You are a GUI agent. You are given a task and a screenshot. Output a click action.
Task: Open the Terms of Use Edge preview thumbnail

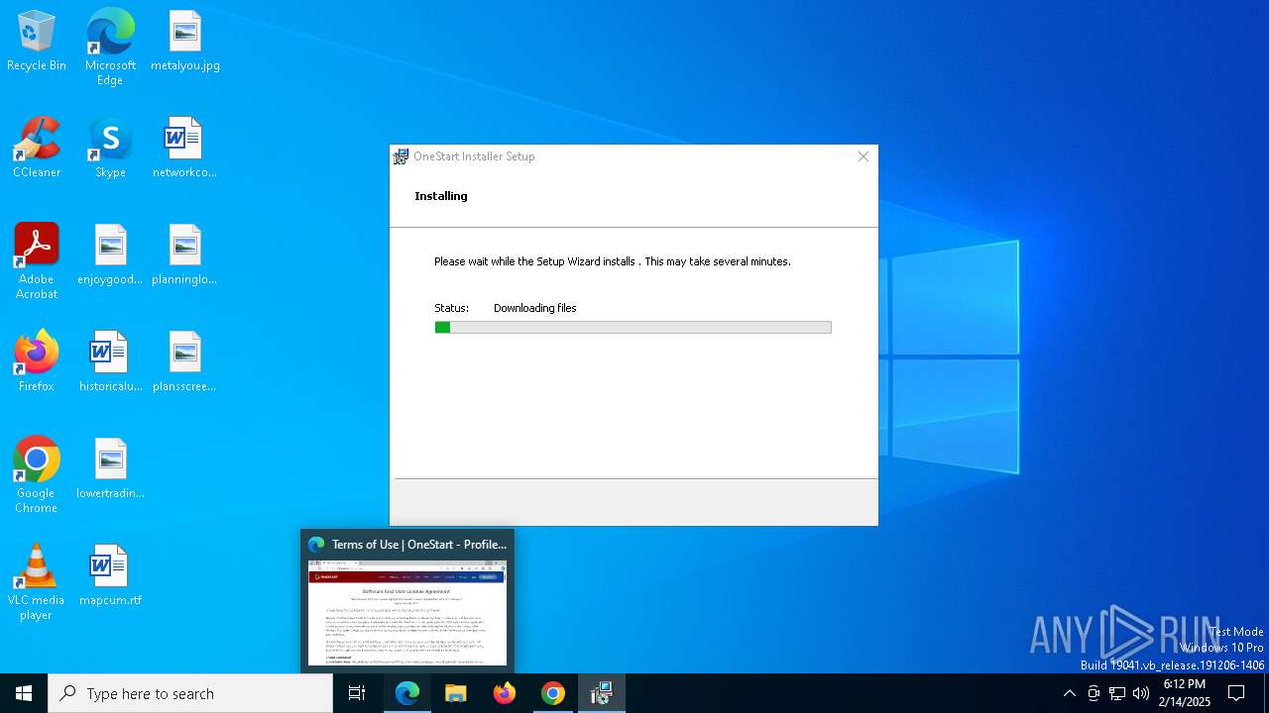point(407,613)
